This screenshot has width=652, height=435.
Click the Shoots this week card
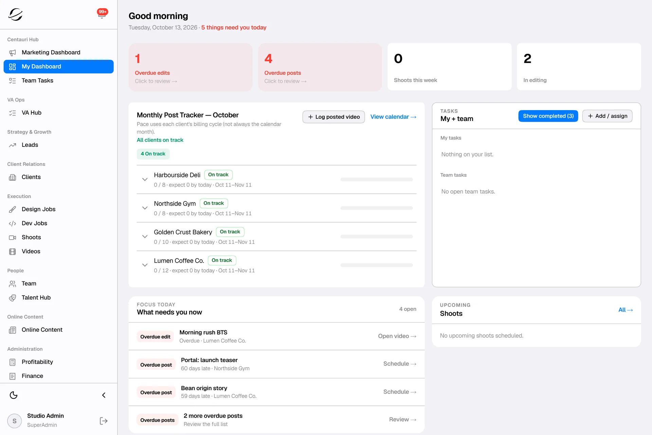click(x=450, y=67)
